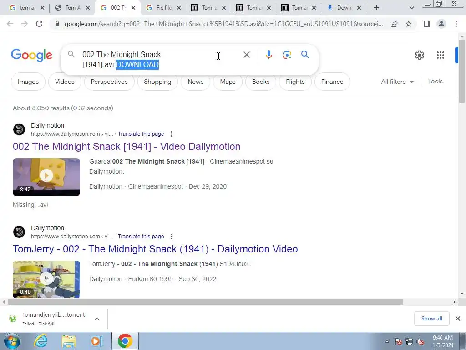Open media player from taskbar
Viewport: 466px width, 350px height.
point(96,341)
